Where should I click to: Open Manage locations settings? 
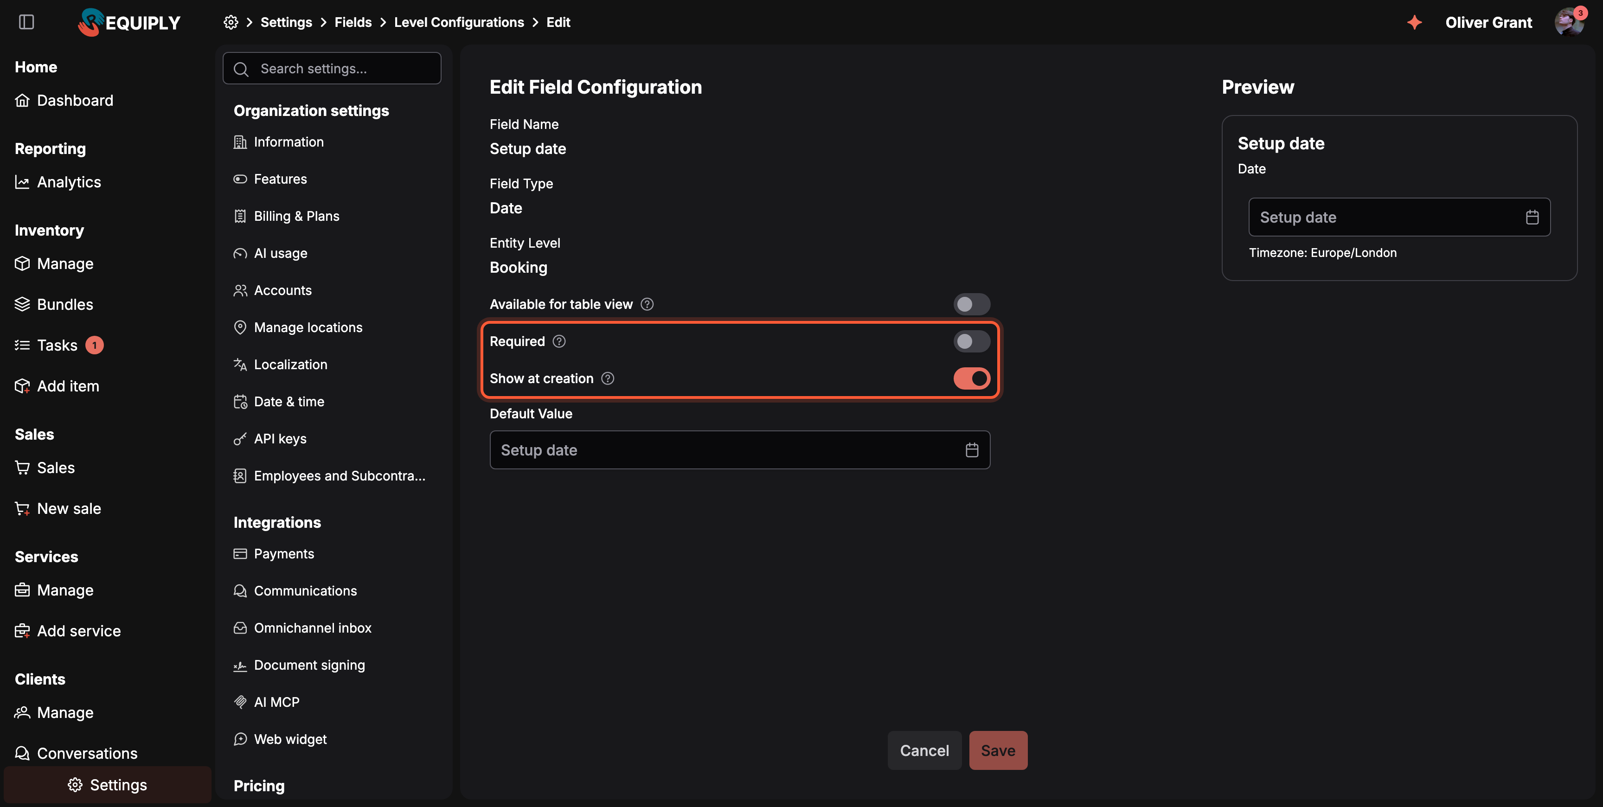click(297, 327)
